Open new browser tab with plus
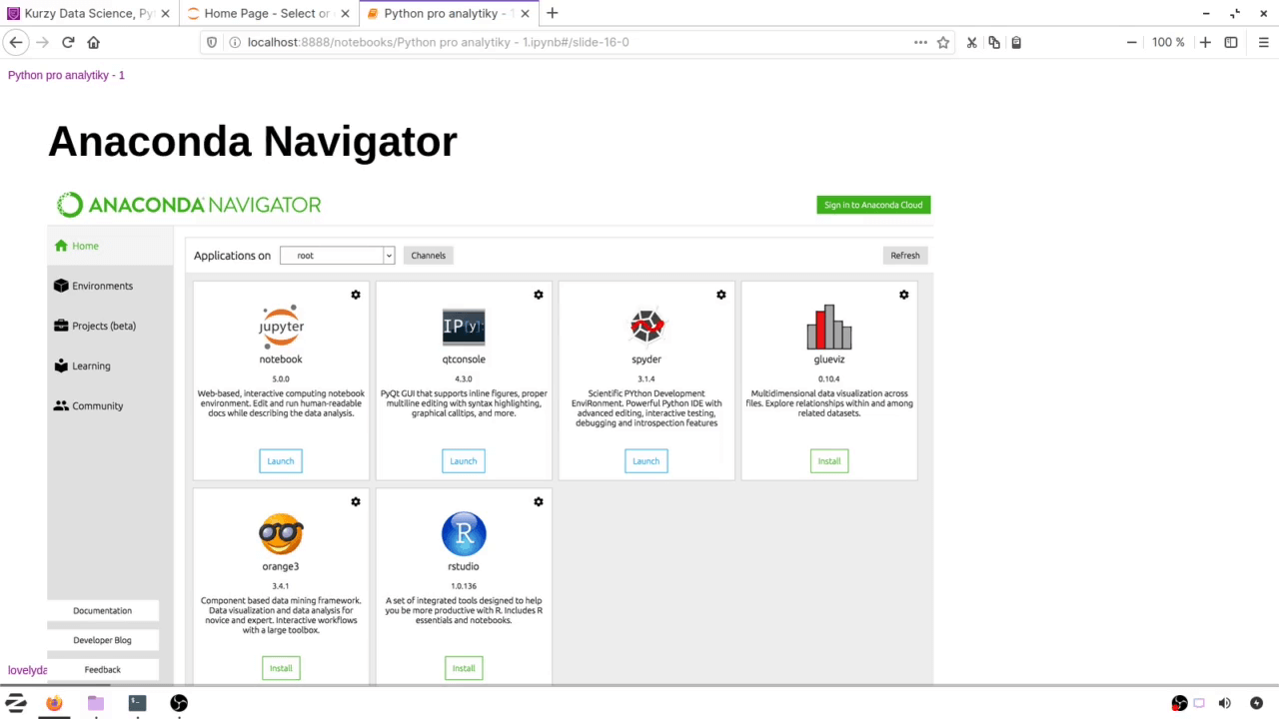The image size is (1279, 719). click(553, 13)
